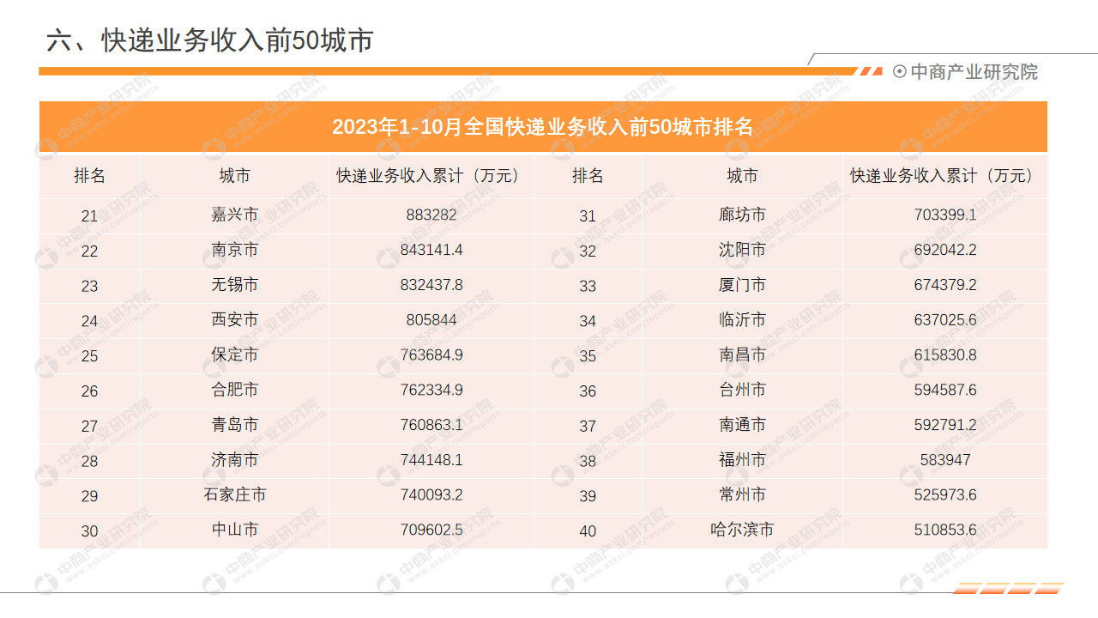
Task: Select the value 709602.5
Action: click(431, 530)
